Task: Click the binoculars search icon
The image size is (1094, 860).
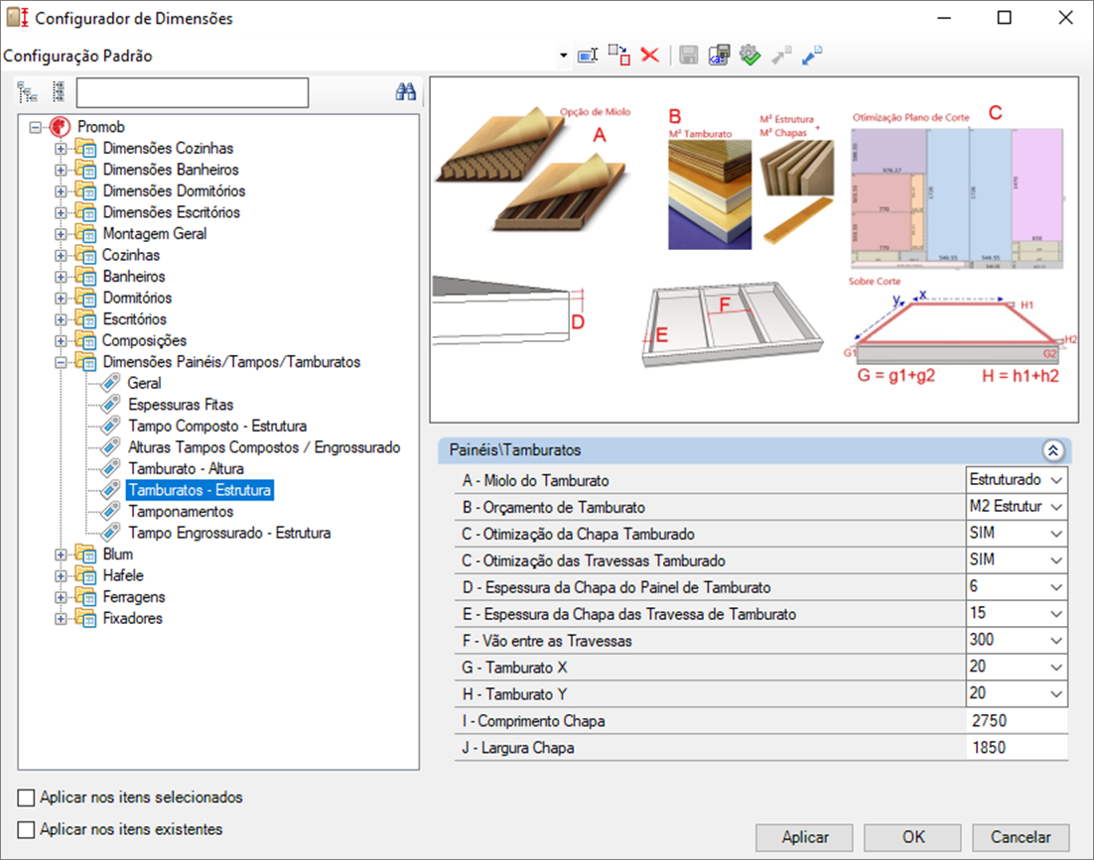Action: 405,92
